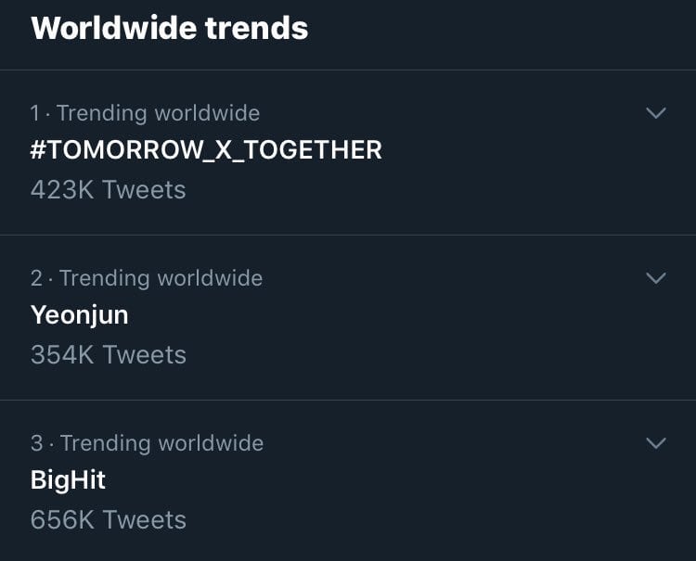Screen dimensions: 696x561
Task: Click the rank number 1
Action: click(x=35, y=113)
